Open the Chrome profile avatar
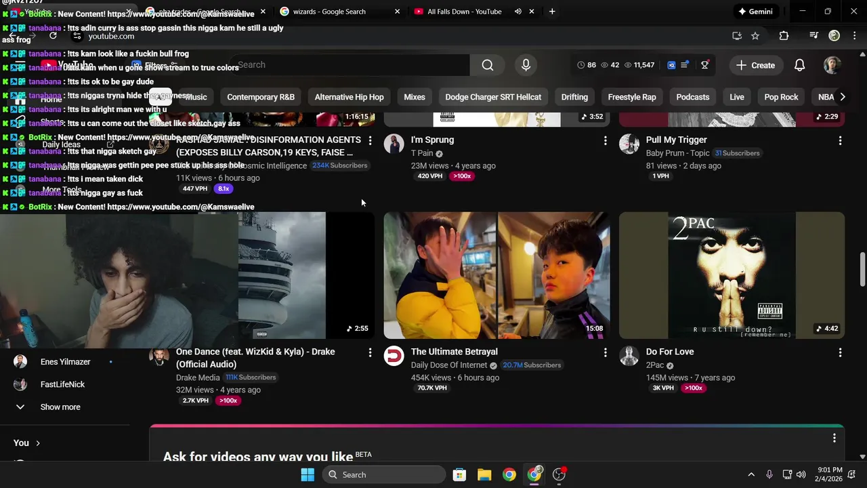This screenshot has width=867, height=488. [834, 36]
